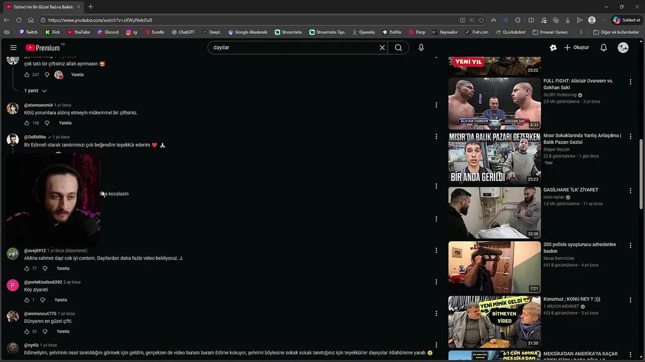Viewport: 645px width, 362px height.
Task: Open options for GASİLHANE 'İLK' ZİYARET video
Action: coord(630,191)
